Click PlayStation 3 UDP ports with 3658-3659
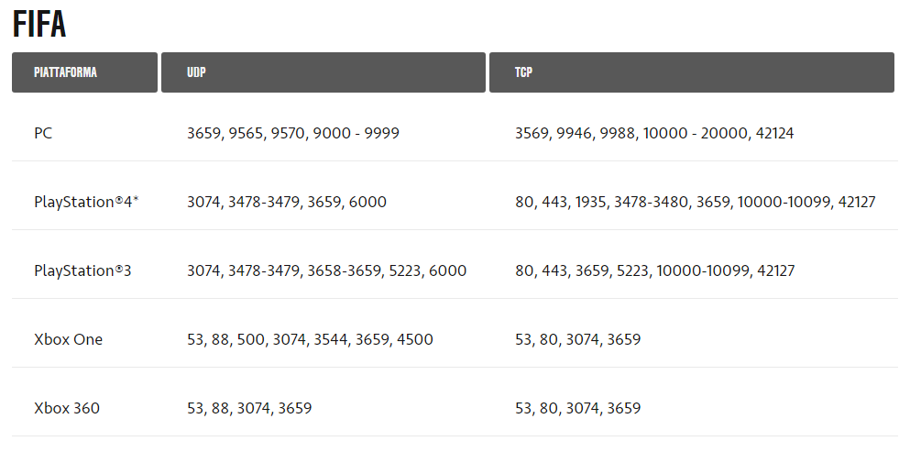The width and height of the screenshot is (910, 452). click(x=327, y=270)
